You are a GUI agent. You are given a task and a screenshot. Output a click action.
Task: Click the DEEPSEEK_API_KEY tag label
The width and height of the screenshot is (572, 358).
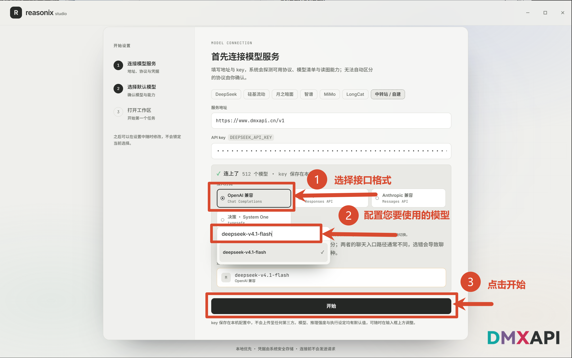pyautogui.click(x=251, y=137)
